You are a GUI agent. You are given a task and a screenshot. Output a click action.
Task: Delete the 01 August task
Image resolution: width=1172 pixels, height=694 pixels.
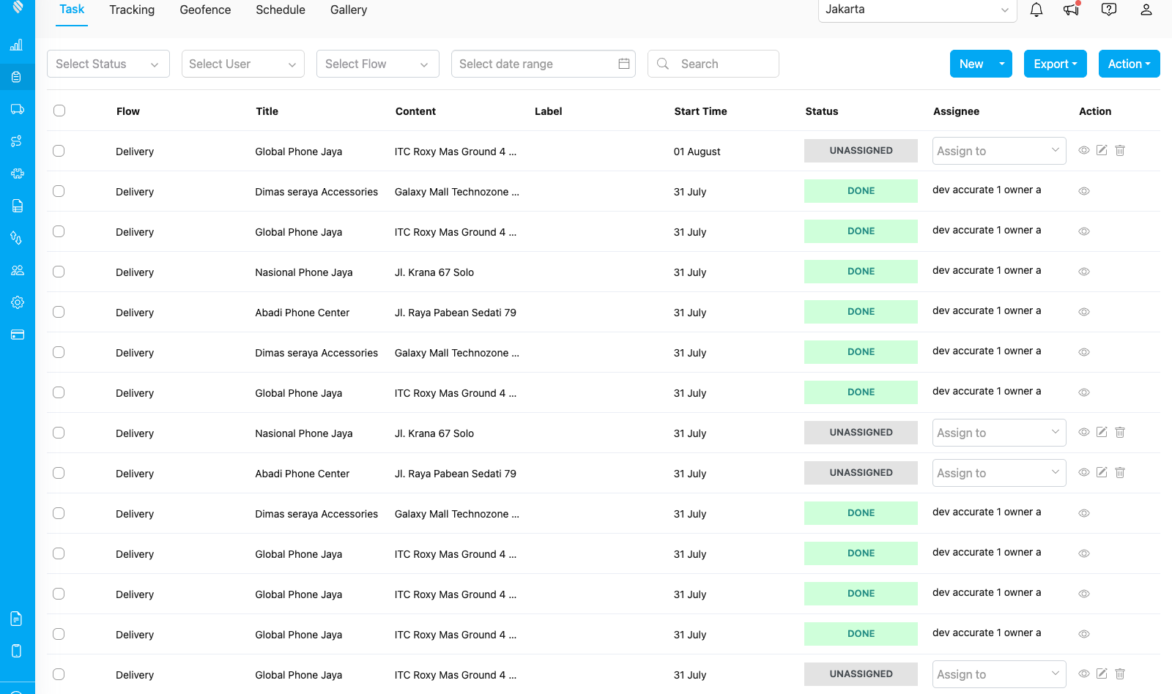click(x=1120, y=150)
